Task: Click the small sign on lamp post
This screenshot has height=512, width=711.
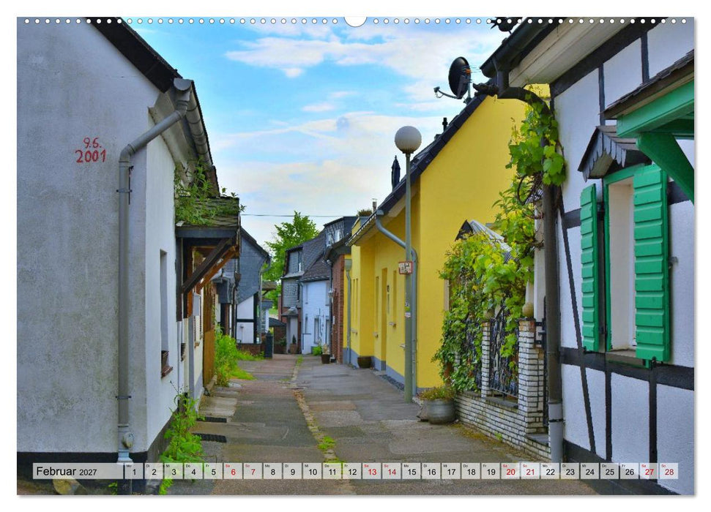Action: point(405,268)
